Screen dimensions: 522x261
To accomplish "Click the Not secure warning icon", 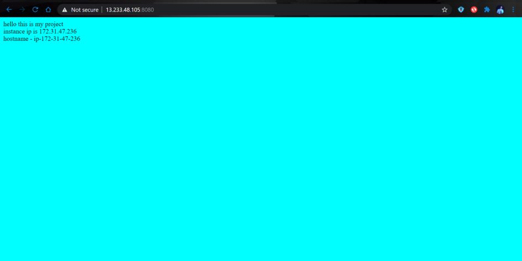I will 65,10.
